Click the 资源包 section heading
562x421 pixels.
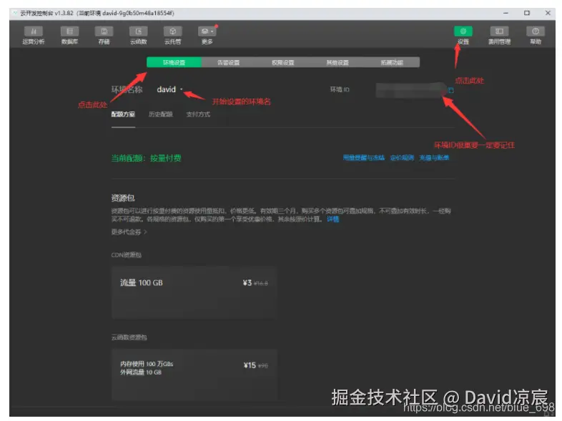[123, 198]
